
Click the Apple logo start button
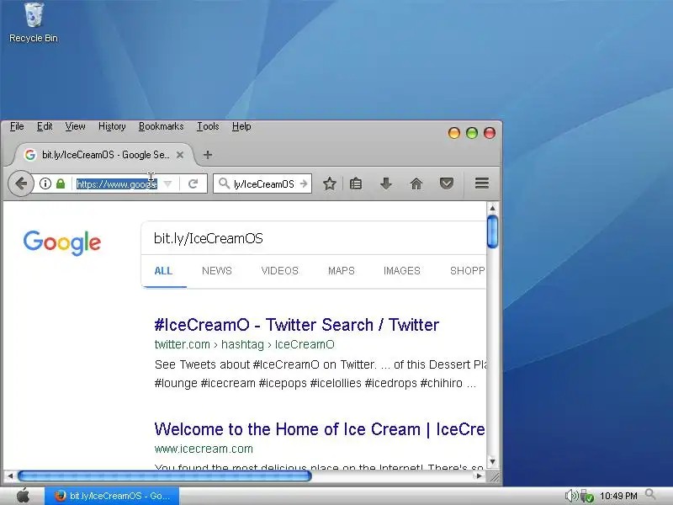[x=23, y=496]
